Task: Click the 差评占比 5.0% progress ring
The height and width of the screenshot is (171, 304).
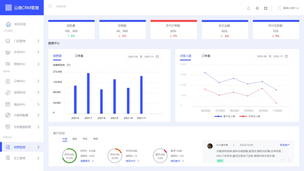Action: click(160, 156)
